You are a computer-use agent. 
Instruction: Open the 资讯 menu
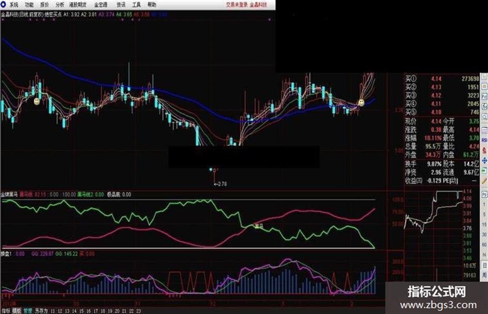pyautogui.click(x=121, y=5)
